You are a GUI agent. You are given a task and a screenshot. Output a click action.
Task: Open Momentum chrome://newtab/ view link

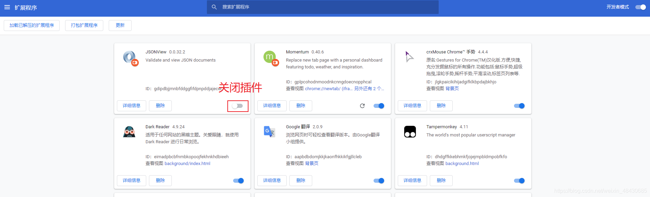pyautogui.click(x=329, y=89)
